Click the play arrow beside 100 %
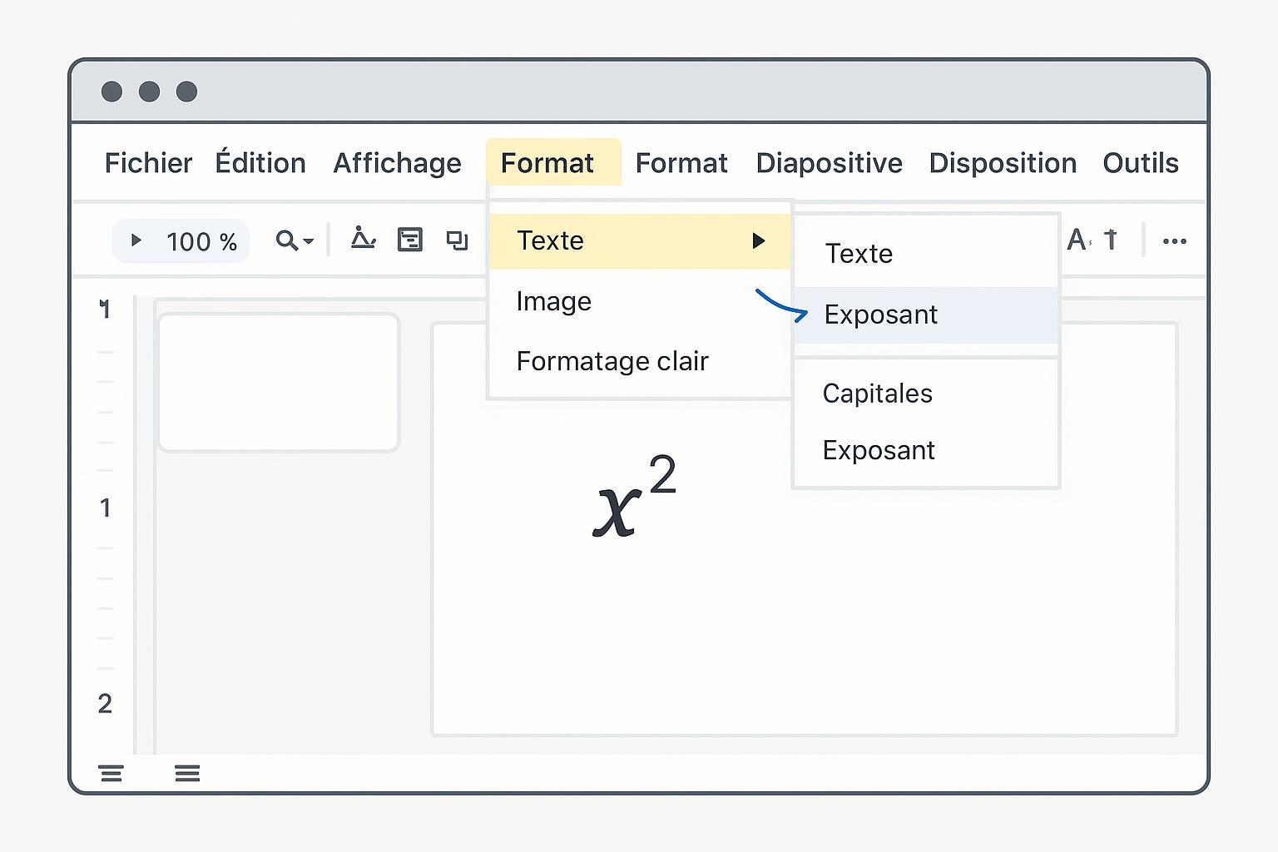The image size is (1278, 852). point(136,240)
